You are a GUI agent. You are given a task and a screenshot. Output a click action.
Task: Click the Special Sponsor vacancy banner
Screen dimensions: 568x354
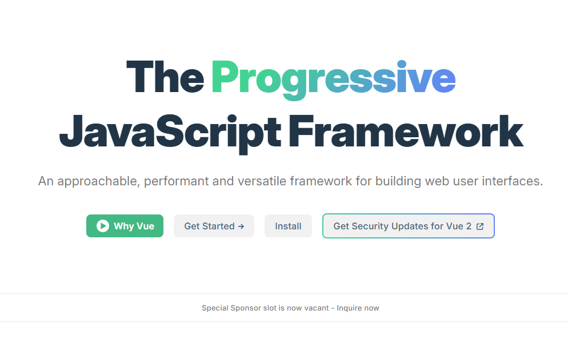[x=290, y=308]
